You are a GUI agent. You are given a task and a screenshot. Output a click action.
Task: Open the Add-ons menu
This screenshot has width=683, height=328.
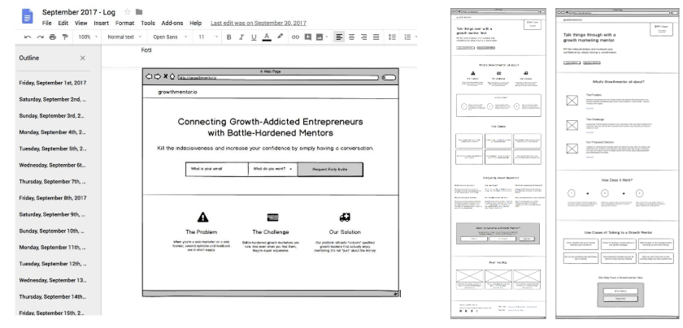[172, 23]
